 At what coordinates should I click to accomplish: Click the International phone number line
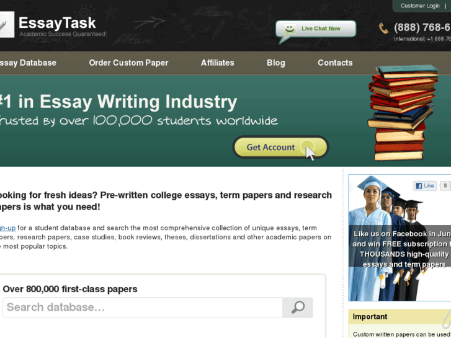point(422,39)
